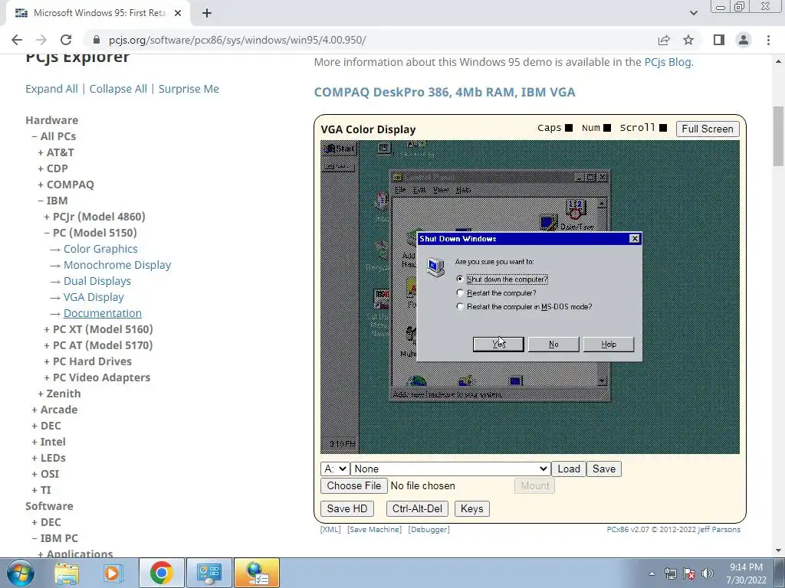Click Choose File button
785x588 pixels.
pos(354,485)
